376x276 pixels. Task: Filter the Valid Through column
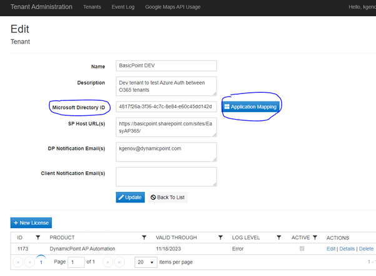(x=220, y=237)
